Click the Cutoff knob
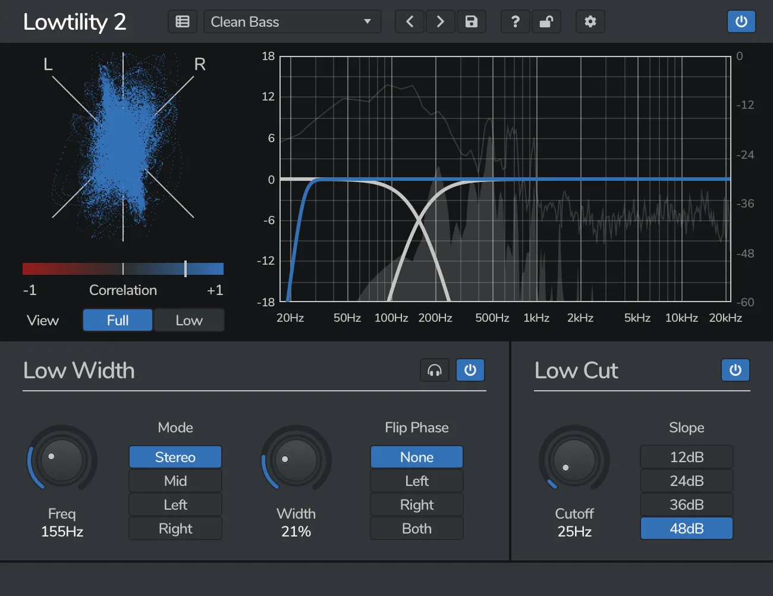The width and height of the screenshot is (773, 596). (574, 460)
